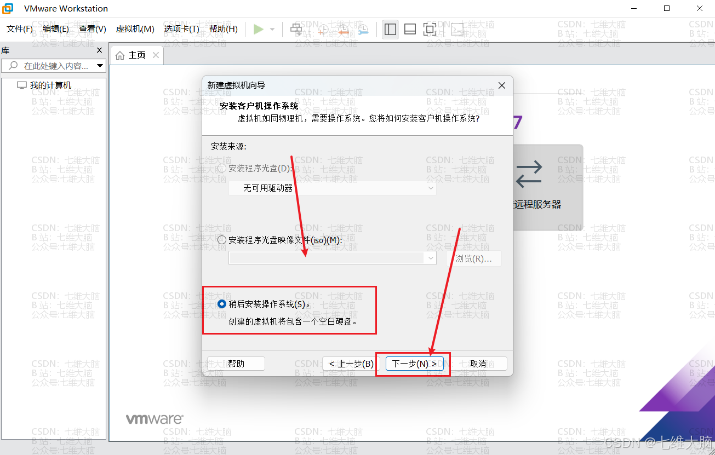The image size is (715, 455).
Task: Click the 安装来源: label
Action: [228, 147]
